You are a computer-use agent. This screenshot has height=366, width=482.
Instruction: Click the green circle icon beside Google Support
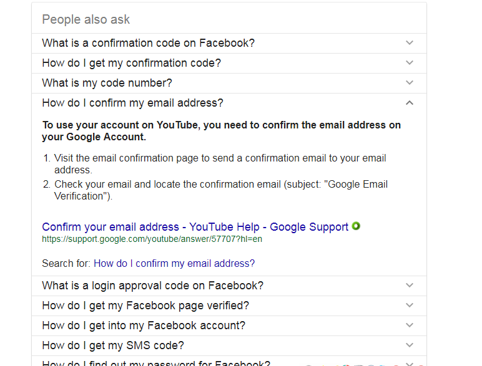pos(356,226)
